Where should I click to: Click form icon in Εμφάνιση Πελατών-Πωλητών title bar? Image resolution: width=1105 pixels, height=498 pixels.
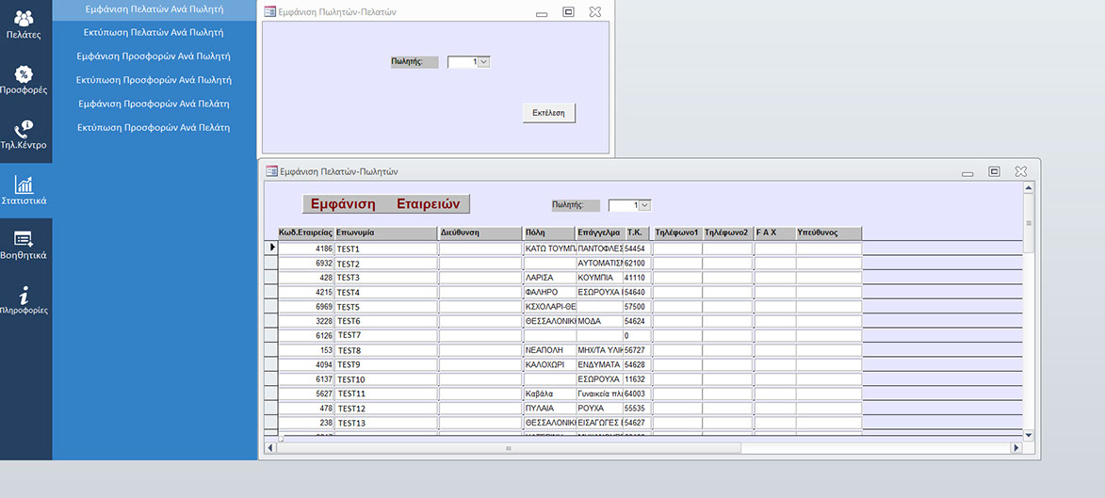pyautogui.click(x=272, y=171)
